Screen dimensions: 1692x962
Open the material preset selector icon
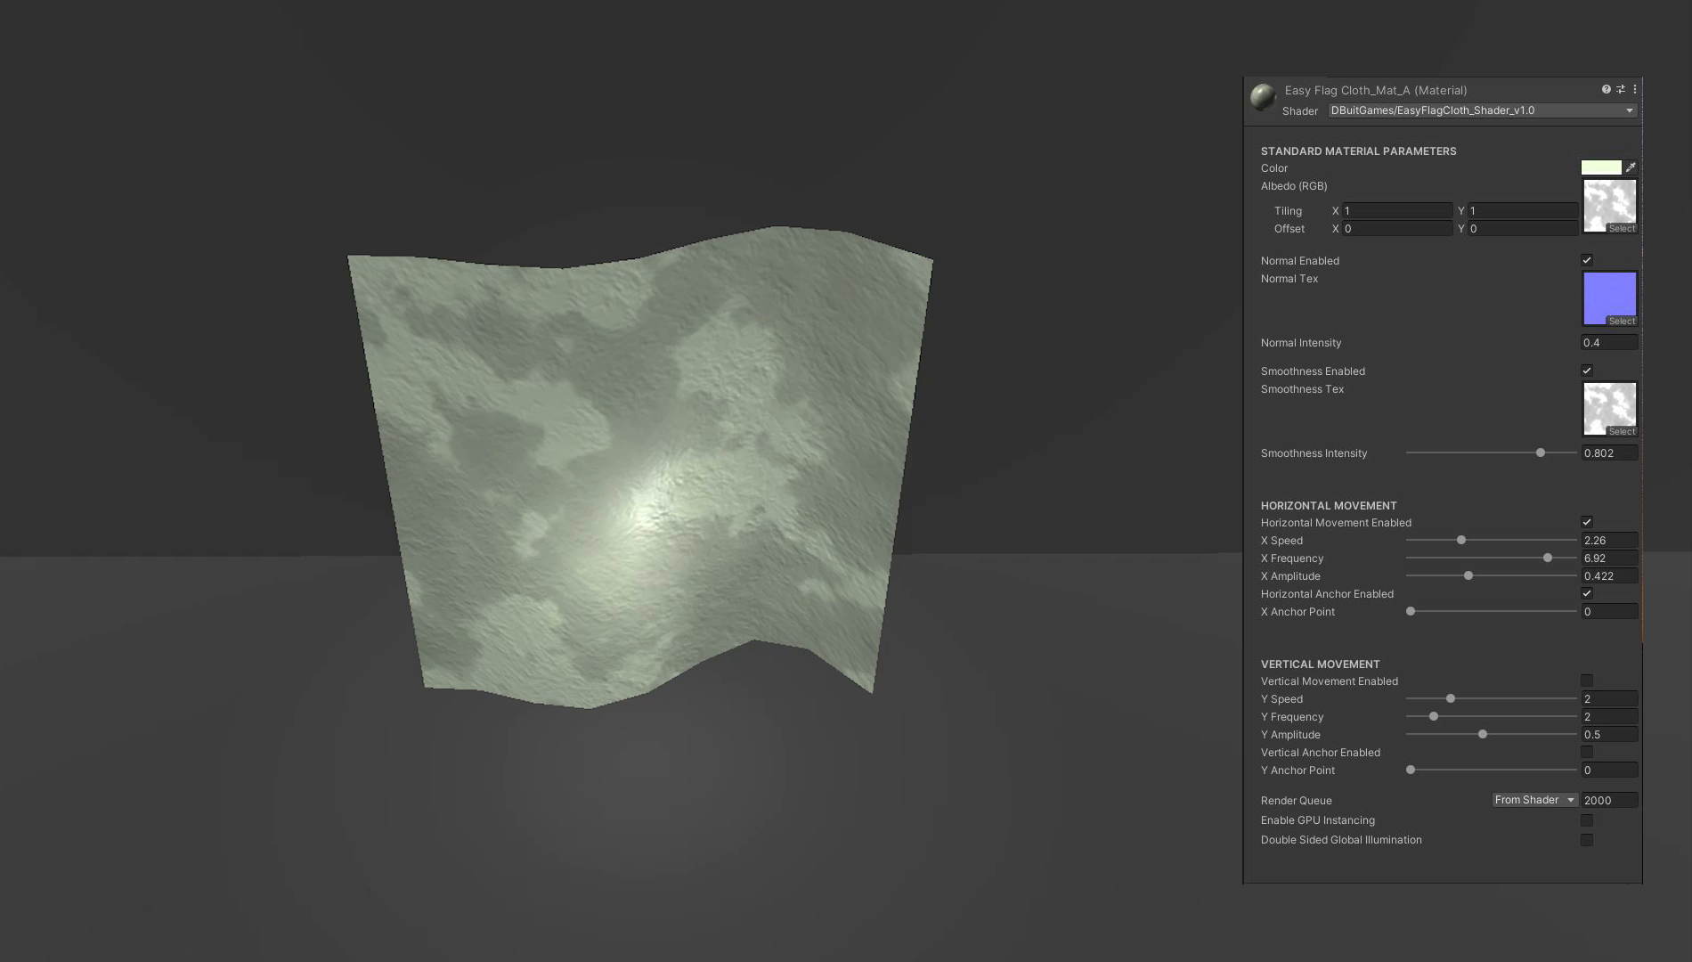coord(1621,89)
